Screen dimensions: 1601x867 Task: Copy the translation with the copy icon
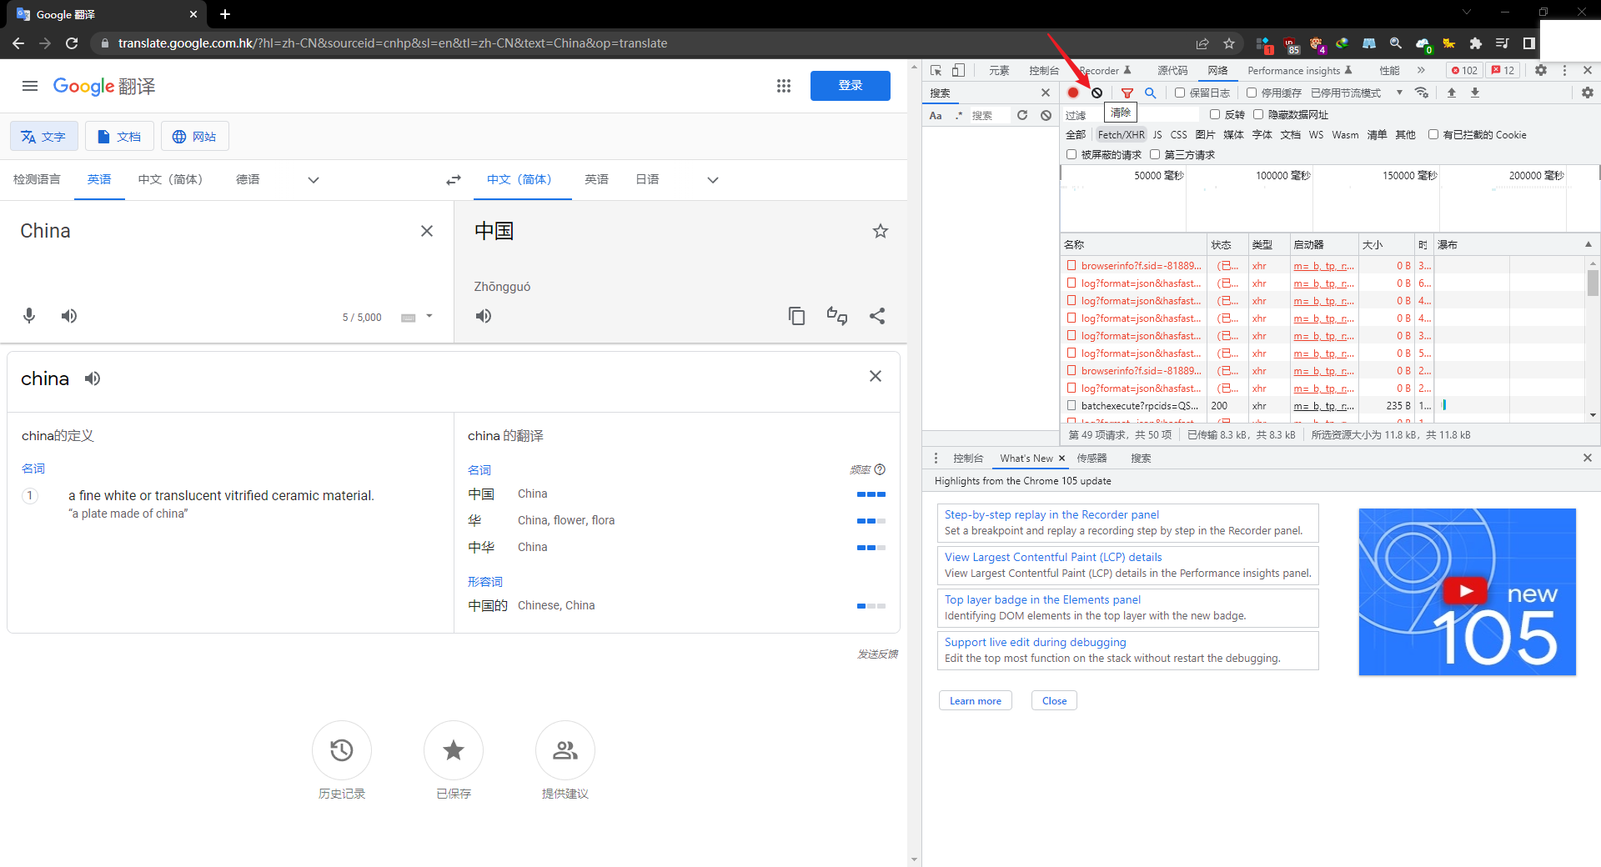pyautogui.click(x=796, y=316)
